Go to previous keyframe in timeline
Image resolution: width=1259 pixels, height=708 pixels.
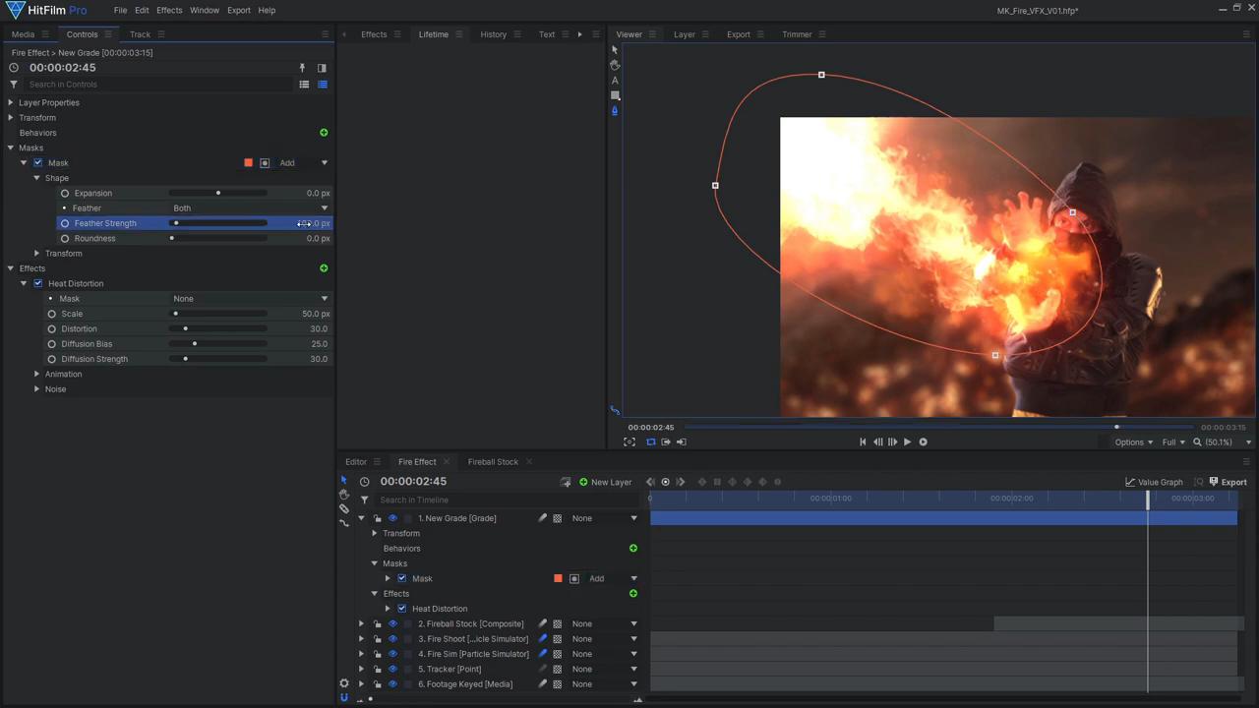(x=650, y=483)
